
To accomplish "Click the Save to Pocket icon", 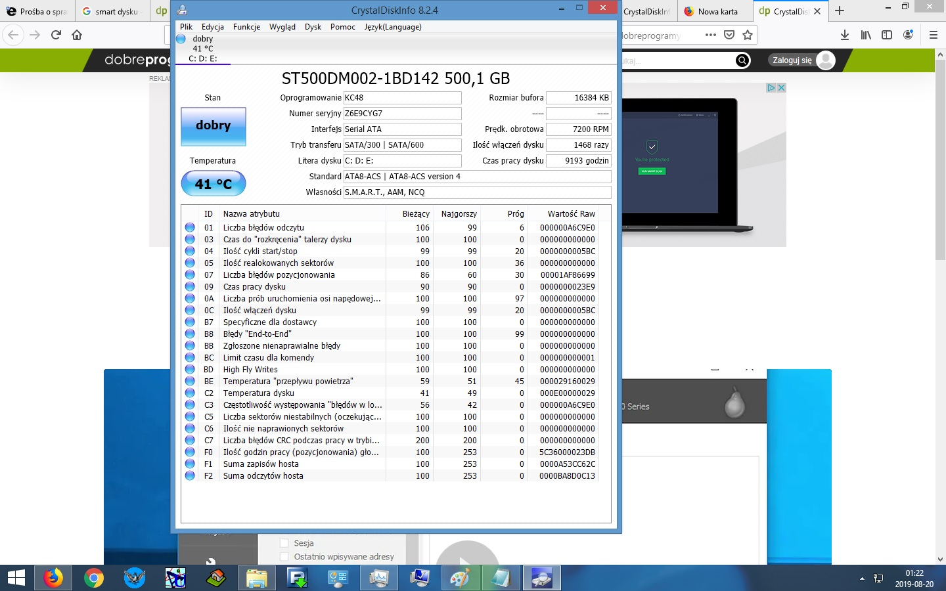I will click(729, 35).
